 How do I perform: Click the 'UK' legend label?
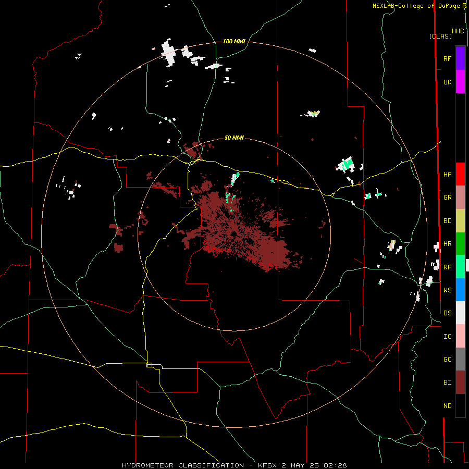[447, 82]
